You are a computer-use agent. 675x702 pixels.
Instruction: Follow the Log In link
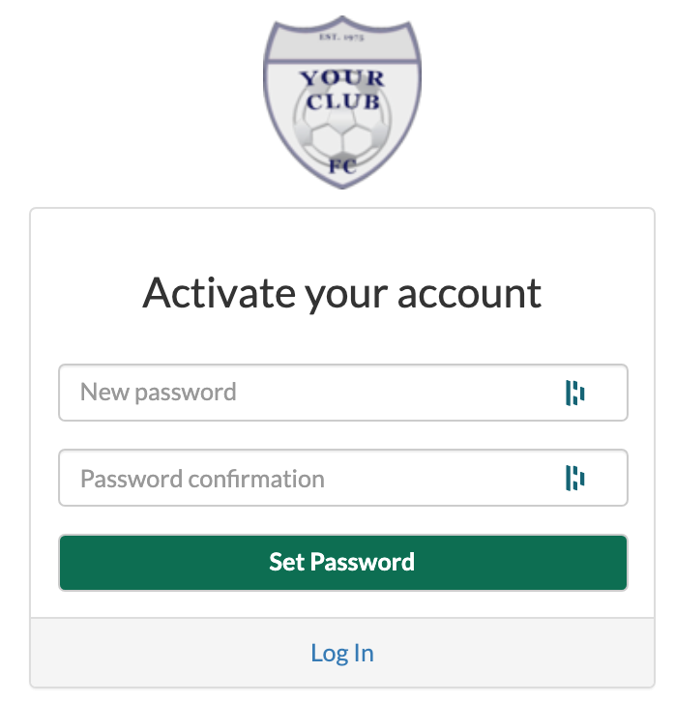342,653
